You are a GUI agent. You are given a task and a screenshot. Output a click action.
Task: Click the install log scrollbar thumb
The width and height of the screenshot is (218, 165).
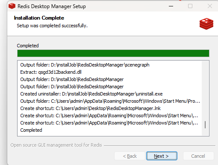tap(205, 124)
